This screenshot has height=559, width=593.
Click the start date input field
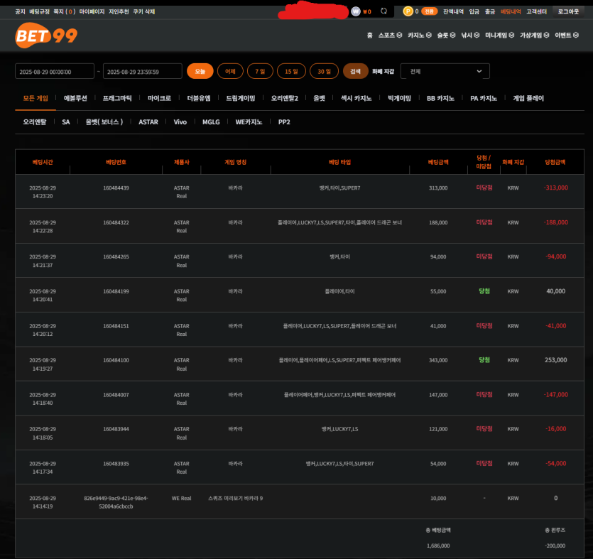(55, 71)
